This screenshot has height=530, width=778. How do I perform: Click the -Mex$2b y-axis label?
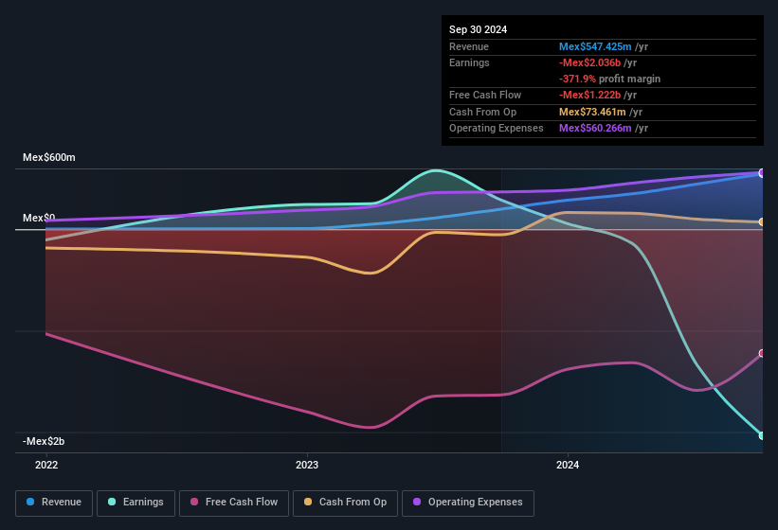[44, 441]
